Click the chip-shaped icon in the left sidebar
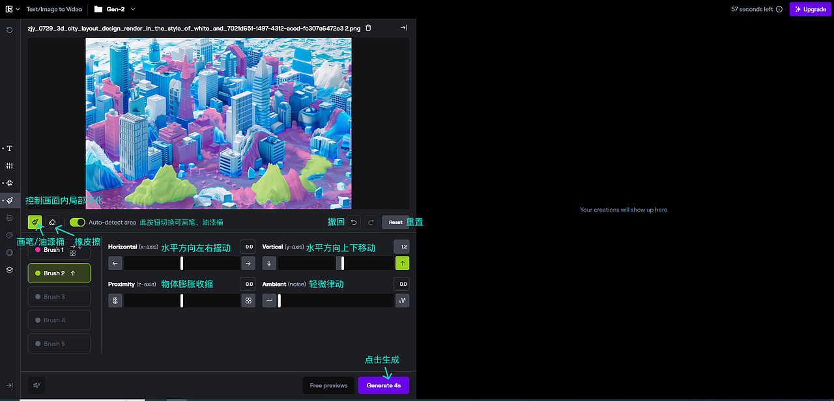 click(9, 217)
